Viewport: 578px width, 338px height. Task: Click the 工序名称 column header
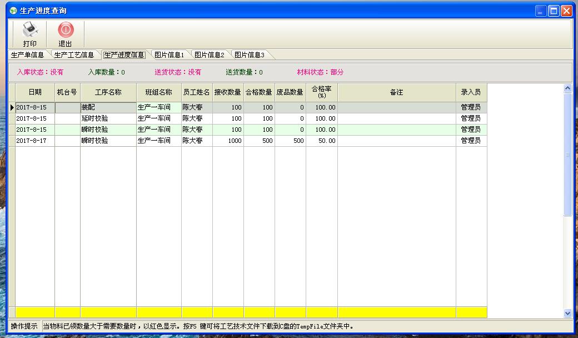coord(108,92)
